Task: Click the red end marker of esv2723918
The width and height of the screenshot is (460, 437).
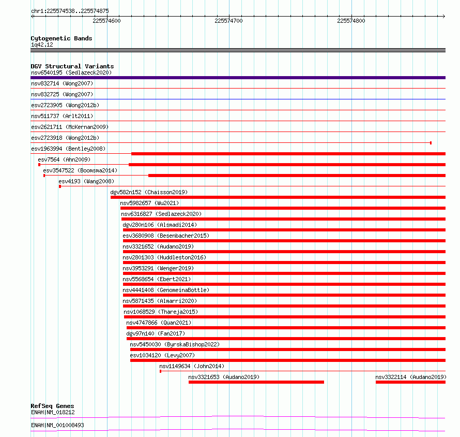Action: coord(431,143)
